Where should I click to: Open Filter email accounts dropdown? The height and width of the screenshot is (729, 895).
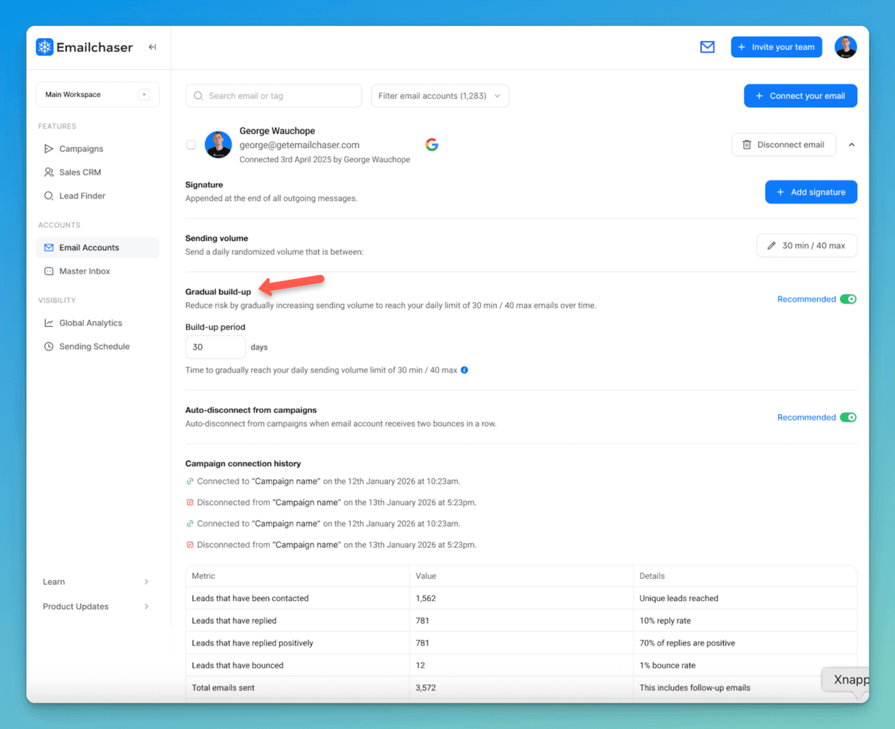click(440, 96)
